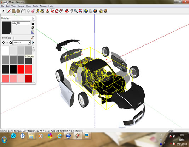Choose the white color swatch
Screen dimensions: 189x147
(x=5, y=50)
